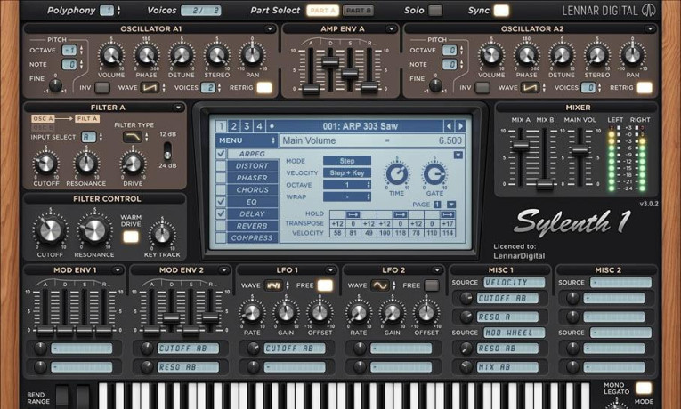Open the Oscillator A2 section dropdown arrow
This screenshot has height=409, width=681.
(650, 29)
